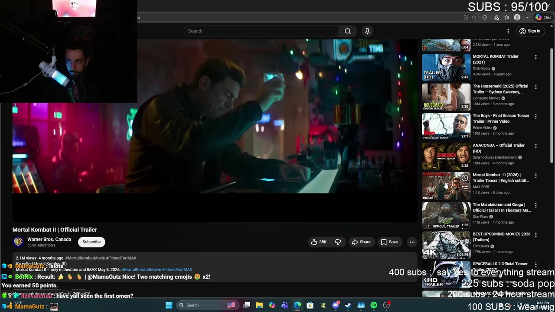
Task: Open Discord from the taskbar
Action: click(336, 305)
